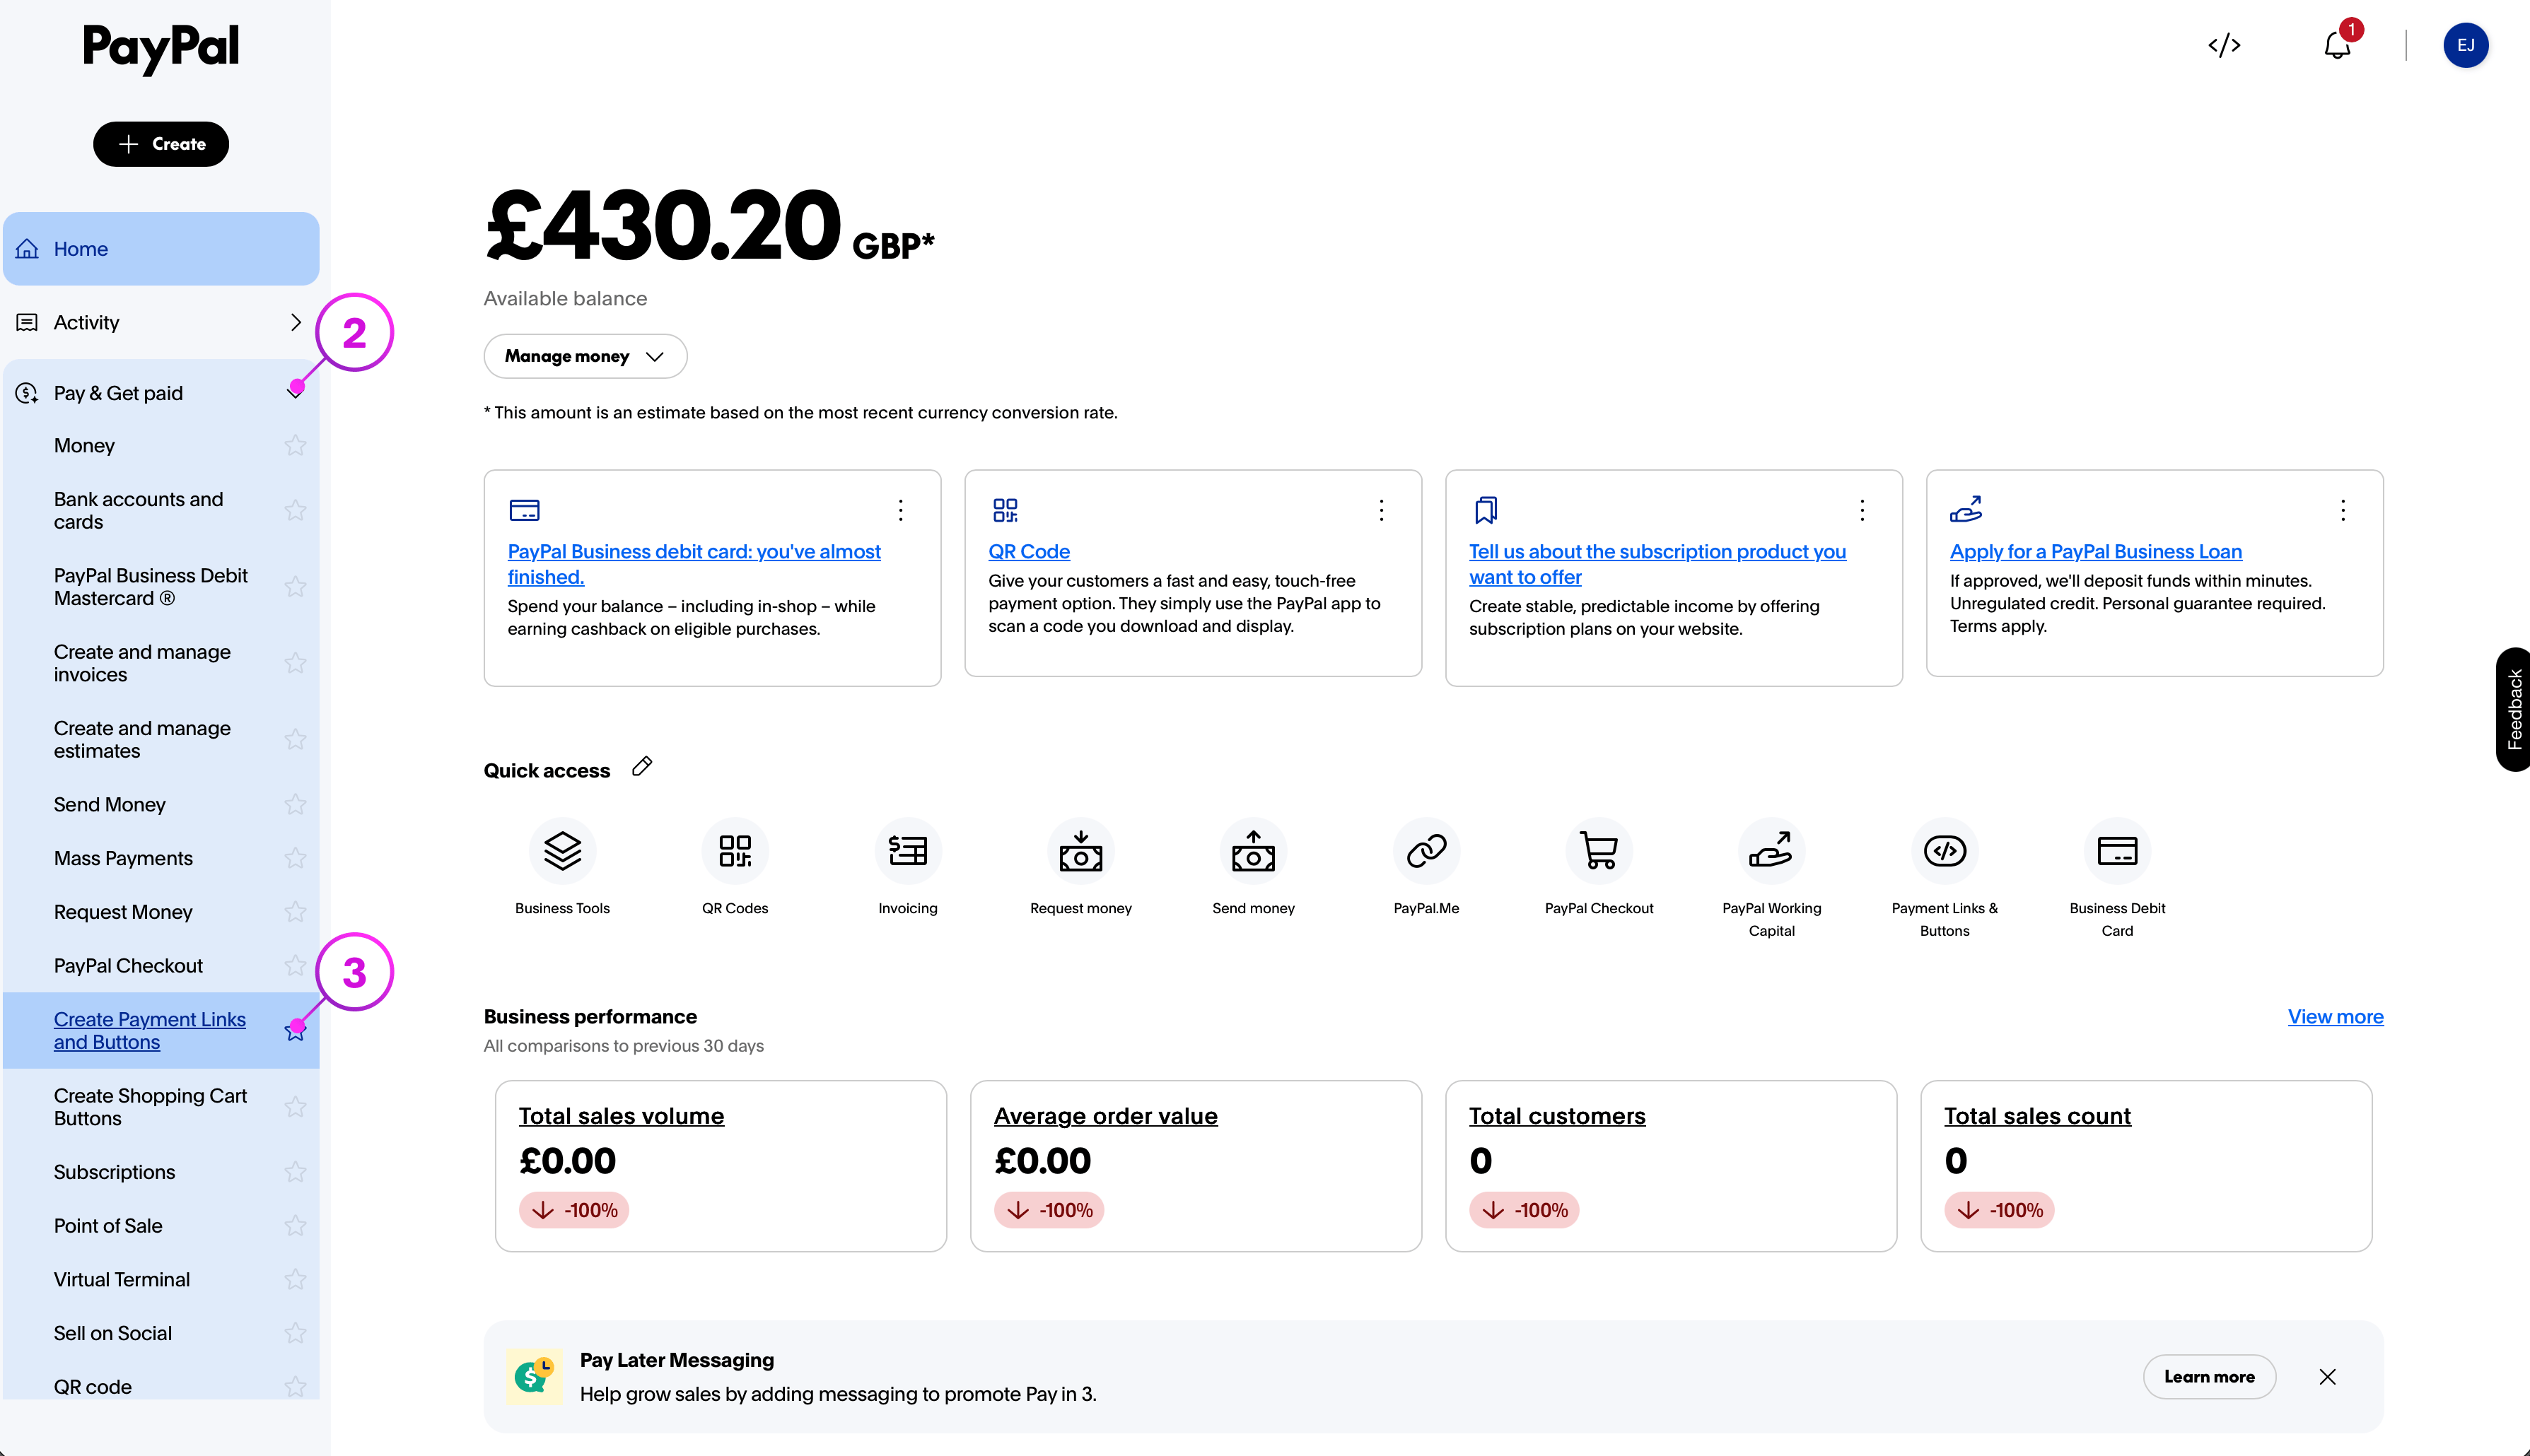Open Point of Sale in the sidebar
This screenshot has height=1456, width=2530.
(x=108, y=1226)
